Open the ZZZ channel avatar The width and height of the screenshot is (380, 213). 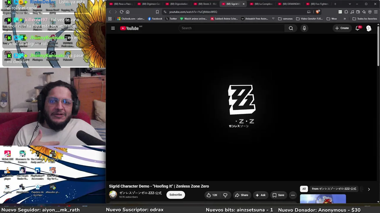[x=113, y=195]
